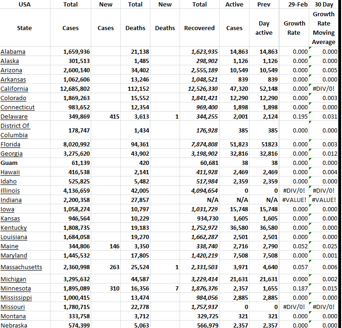The height and width of the screenshot is (328, 342).
Task: Select Indiana's N/A recovered cell
Action: point(199,200)
